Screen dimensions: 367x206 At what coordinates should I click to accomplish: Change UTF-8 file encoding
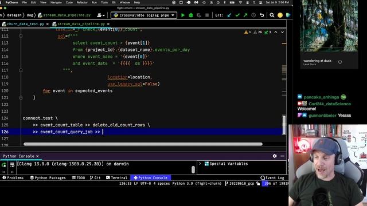click(x=146, y=184)
